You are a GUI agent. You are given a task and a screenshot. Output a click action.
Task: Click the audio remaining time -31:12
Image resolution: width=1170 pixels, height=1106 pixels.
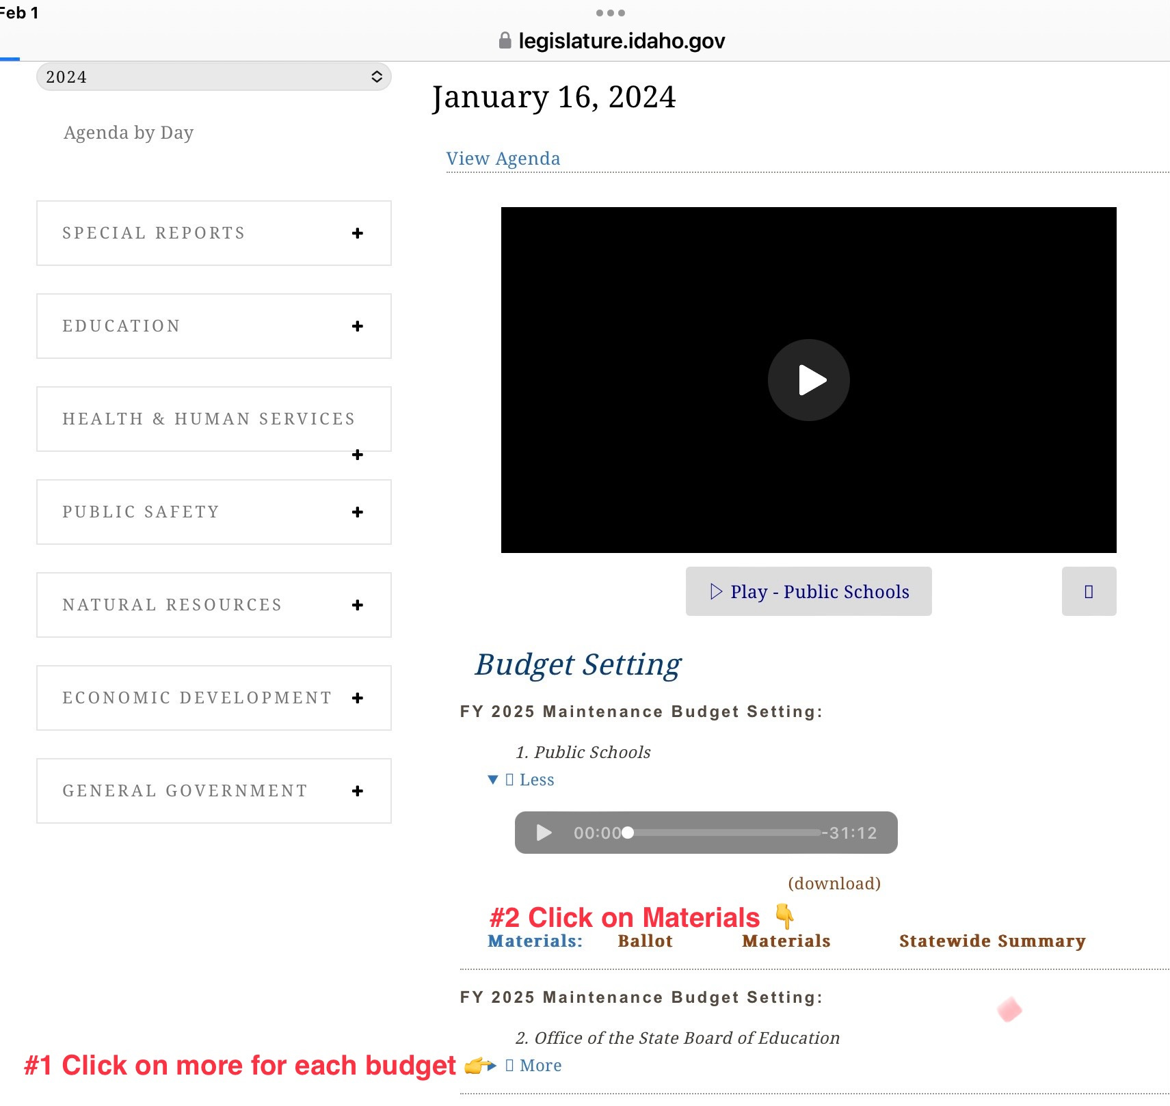pyautogui.click(x=849, y=833)
